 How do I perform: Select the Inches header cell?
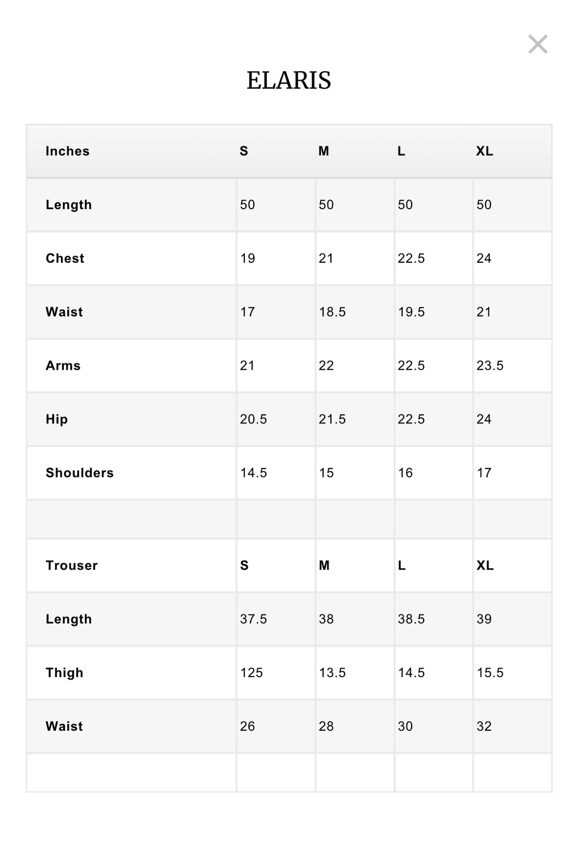(68, 151)
